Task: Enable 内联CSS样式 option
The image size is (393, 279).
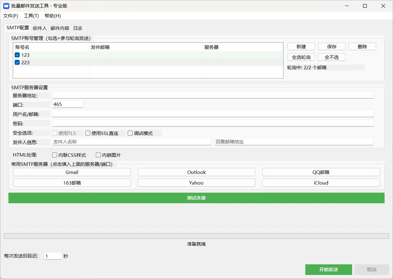Action: tap(55, 155)
